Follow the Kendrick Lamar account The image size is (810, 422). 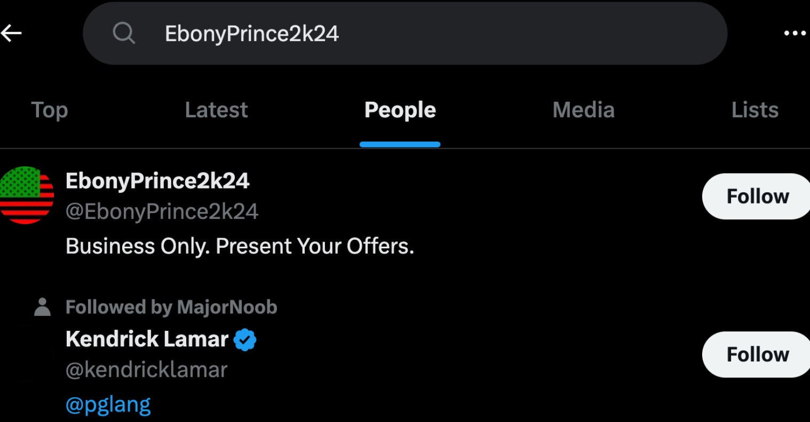757,354
